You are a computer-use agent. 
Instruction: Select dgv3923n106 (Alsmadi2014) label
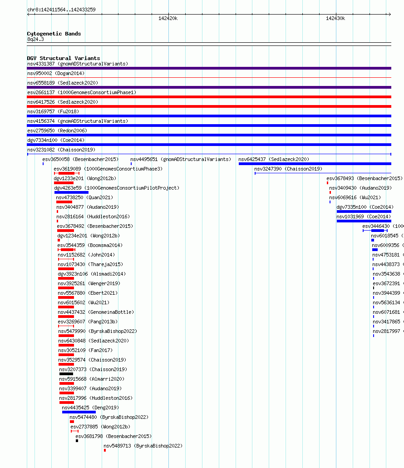(92, 274)
